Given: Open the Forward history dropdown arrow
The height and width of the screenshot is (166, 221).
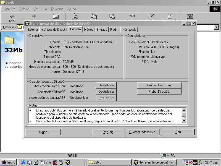Looking at the screenshot, I should pos(45,18).
